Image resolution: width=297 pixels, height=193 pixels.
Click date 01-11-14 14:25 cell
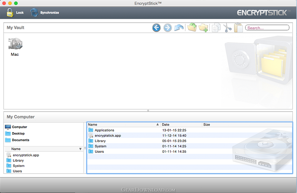[174, 146]
